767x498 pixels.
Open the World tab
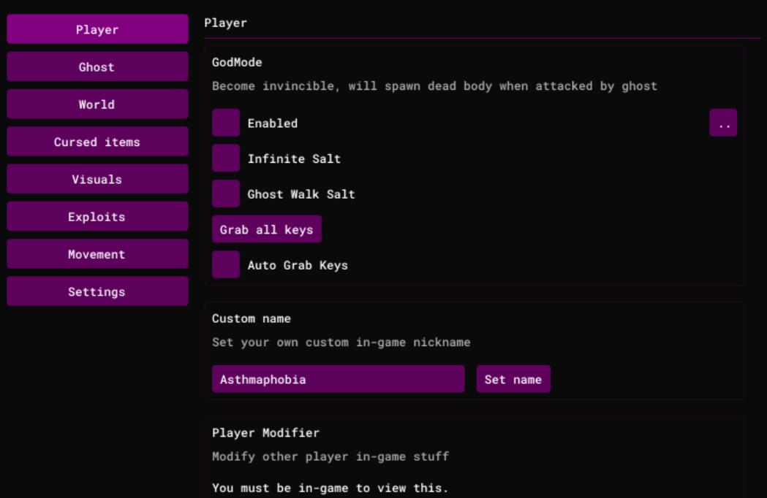pyautogui.click(x=97, y=104)
